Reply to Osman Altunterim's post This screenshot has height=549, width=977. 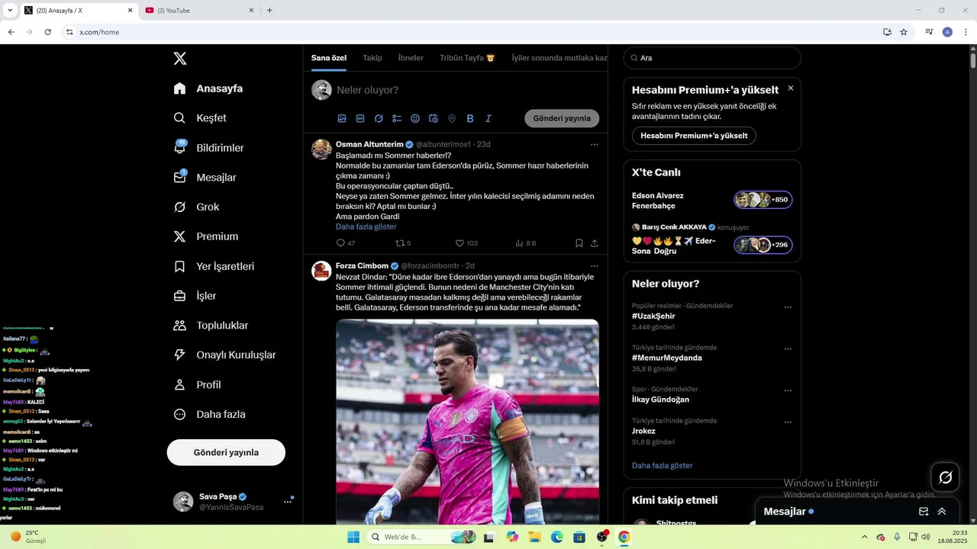[x=346, y=243]
